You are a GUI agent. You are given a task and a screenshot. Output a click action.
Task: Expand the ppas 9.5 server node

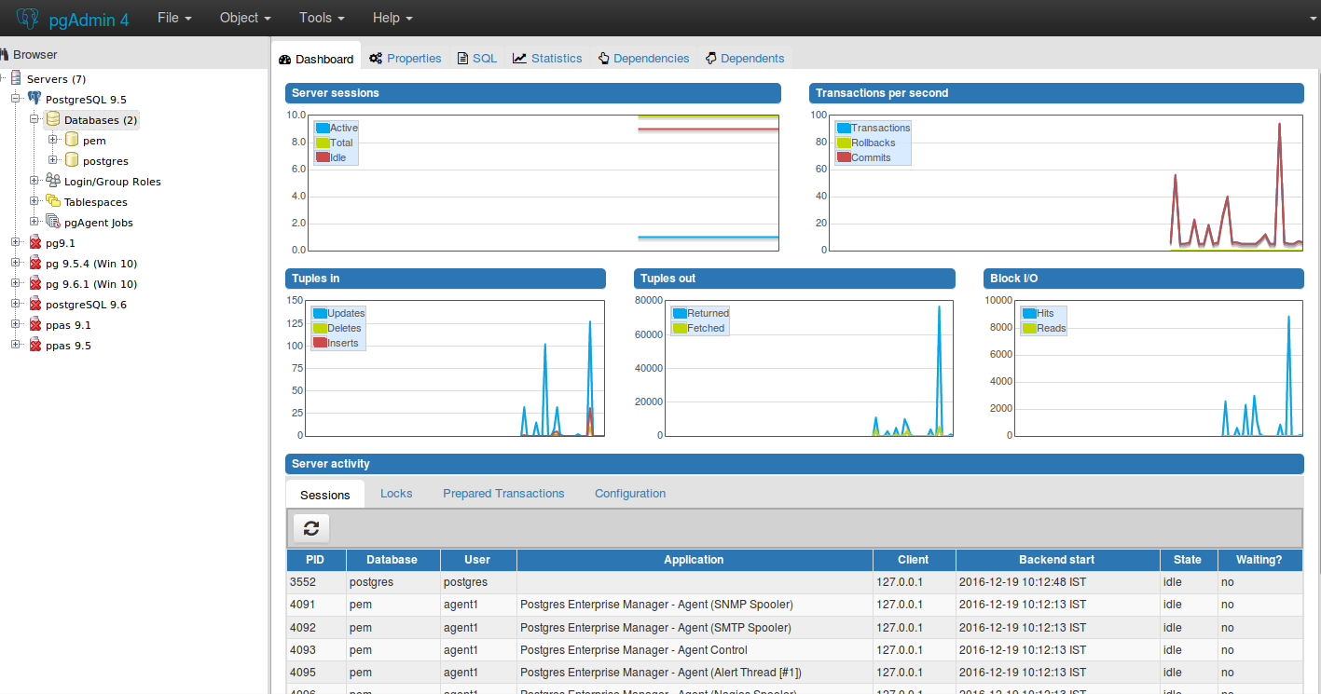(16, 345)
